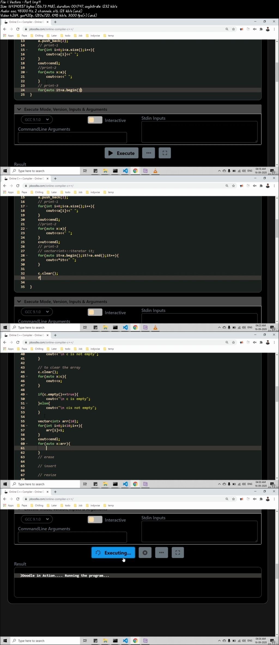Open File Explorer taskbar icon in 04:34 AM frame
The width and height of the screenshot is (279, 645).
coord(105,641)
